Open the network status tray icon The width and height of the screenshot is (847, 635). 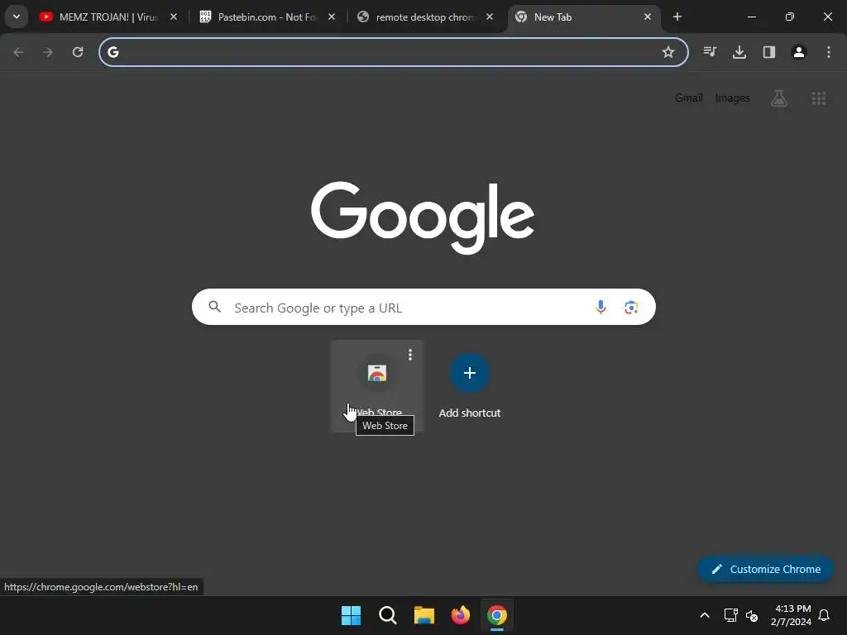[x=731, y=615]
